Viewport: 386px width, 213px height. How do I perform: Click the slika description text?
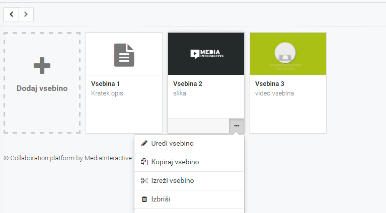click(180, 93)
